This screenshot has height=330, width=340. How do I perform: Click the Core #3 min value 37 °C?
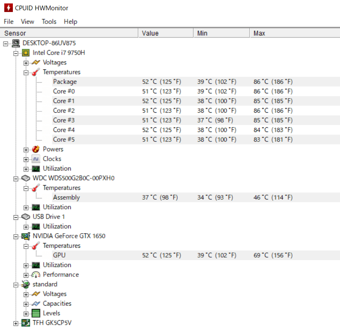(x=215, y=120)
